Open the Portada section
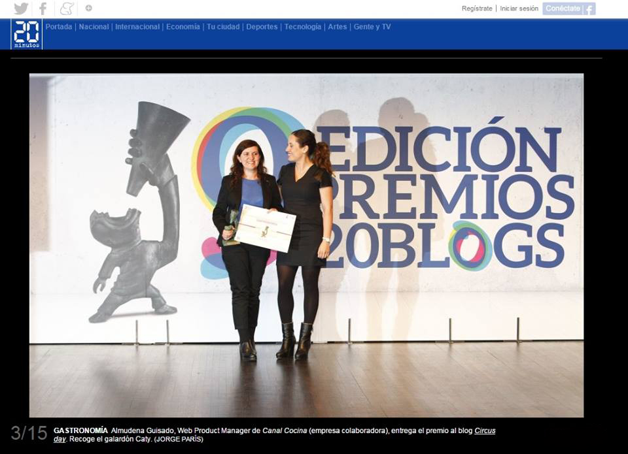 click(x=59, y=27)
